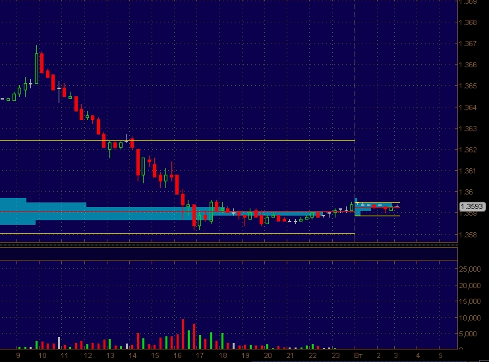
Task: Click the 1.358 price axis label
Action: pyautogui.click(x=468, y=235)
